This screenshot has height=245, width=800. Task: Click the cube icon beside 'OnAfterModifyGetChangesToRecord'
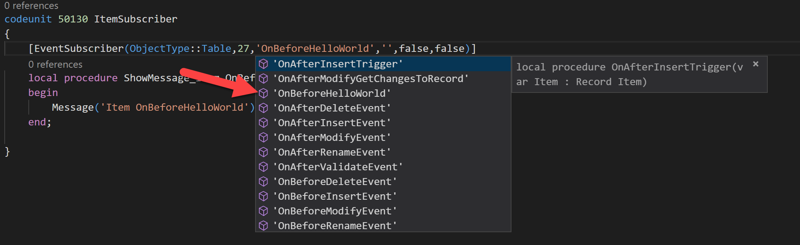(264, 78)
